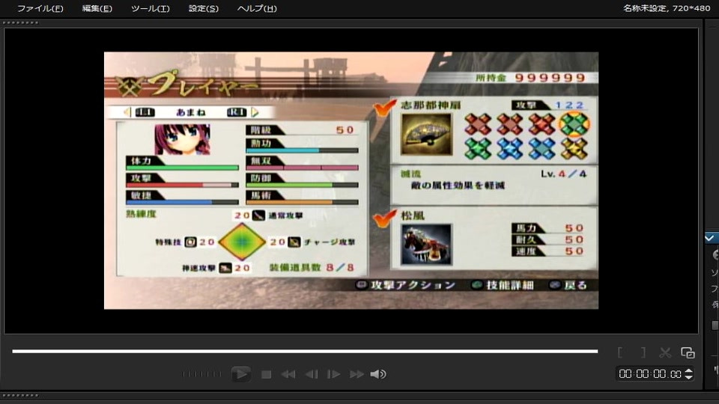Step forward one frame

tap(333, 375)
